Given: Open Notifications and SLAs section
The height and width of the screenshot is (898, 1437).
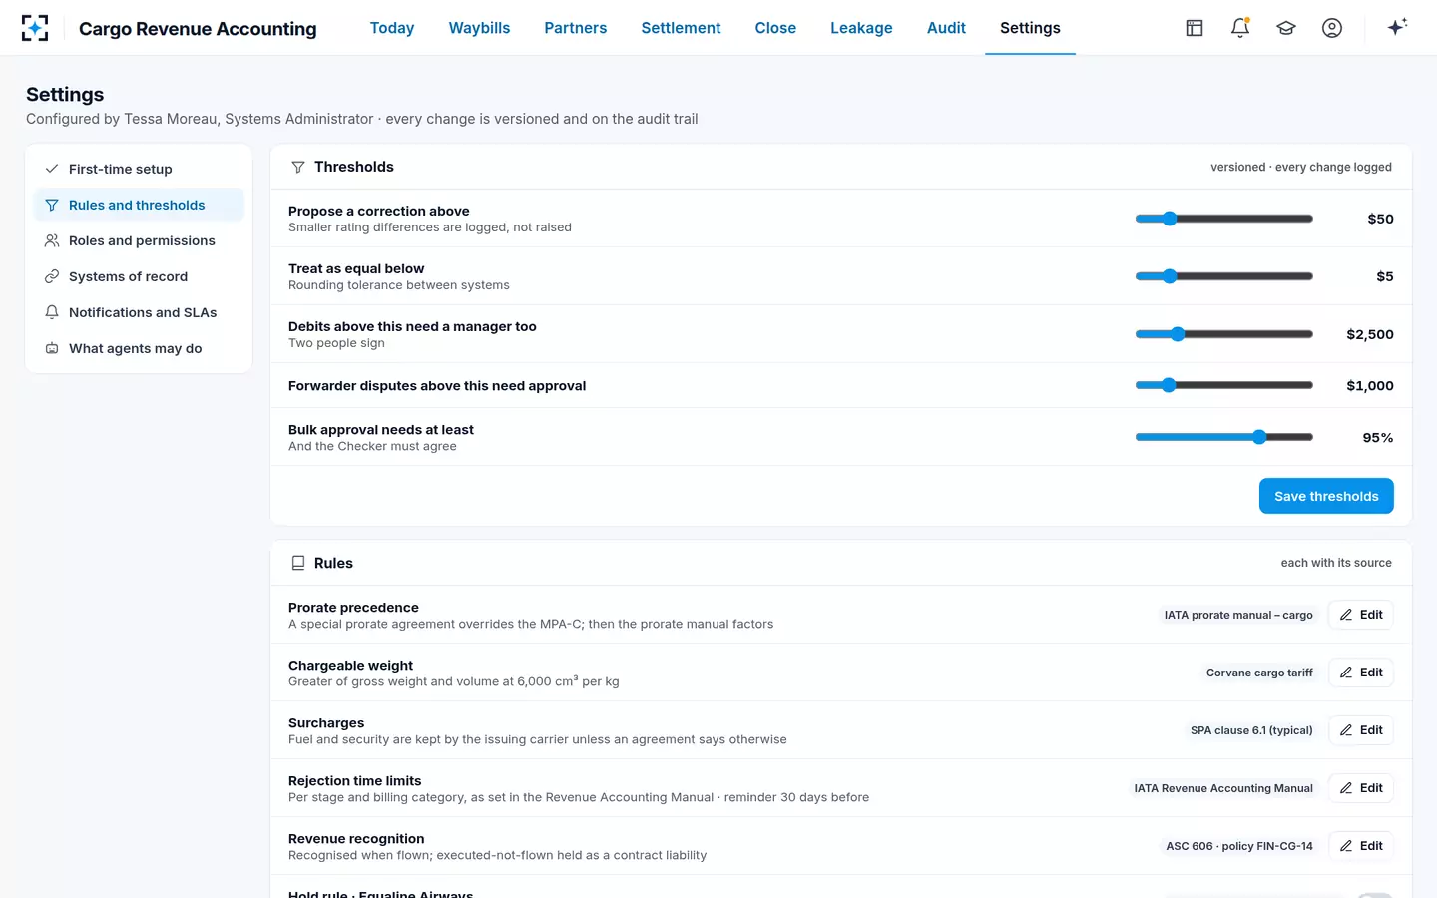Looking at the screenshot, I should 139,312.
